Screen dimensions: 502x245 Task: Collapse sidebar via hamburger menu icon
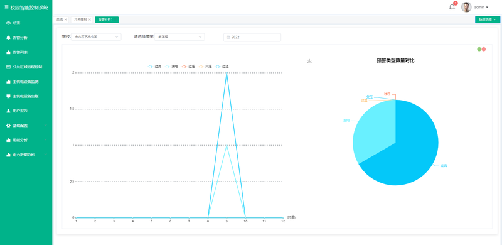[x=6, y=7]
